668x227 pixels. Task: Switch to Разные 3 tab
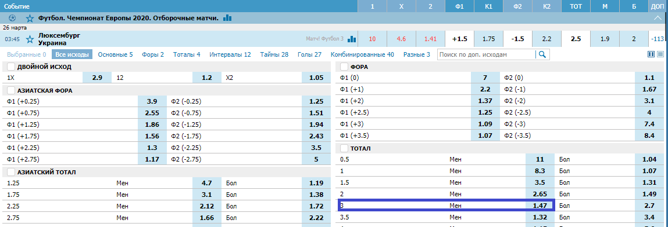coord(417,54)
